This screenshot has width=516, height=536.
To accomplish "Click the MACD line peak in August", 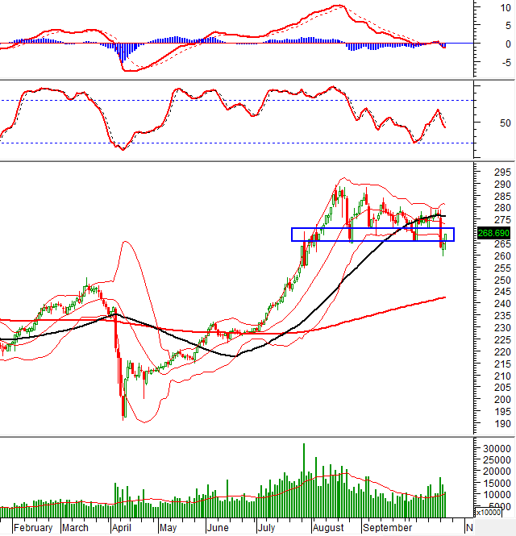I will [x=335, y=6].
